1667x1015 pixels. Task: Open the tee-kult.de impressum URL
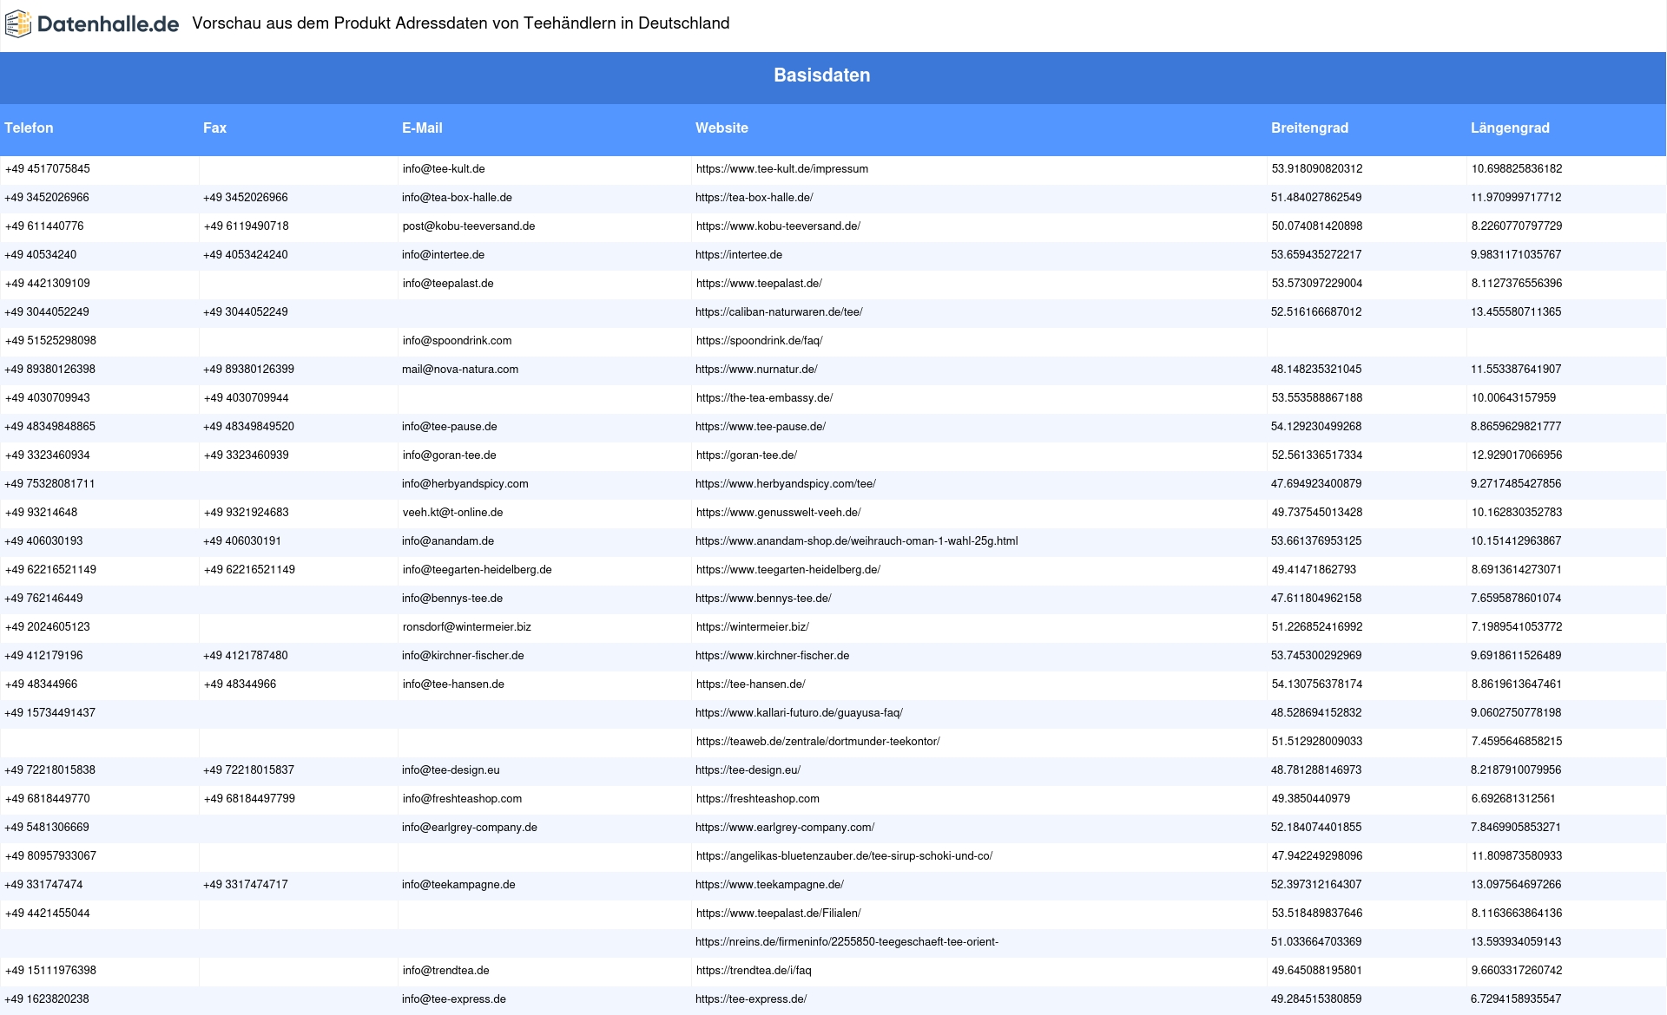pyautogui.click(x=782, y=169)
